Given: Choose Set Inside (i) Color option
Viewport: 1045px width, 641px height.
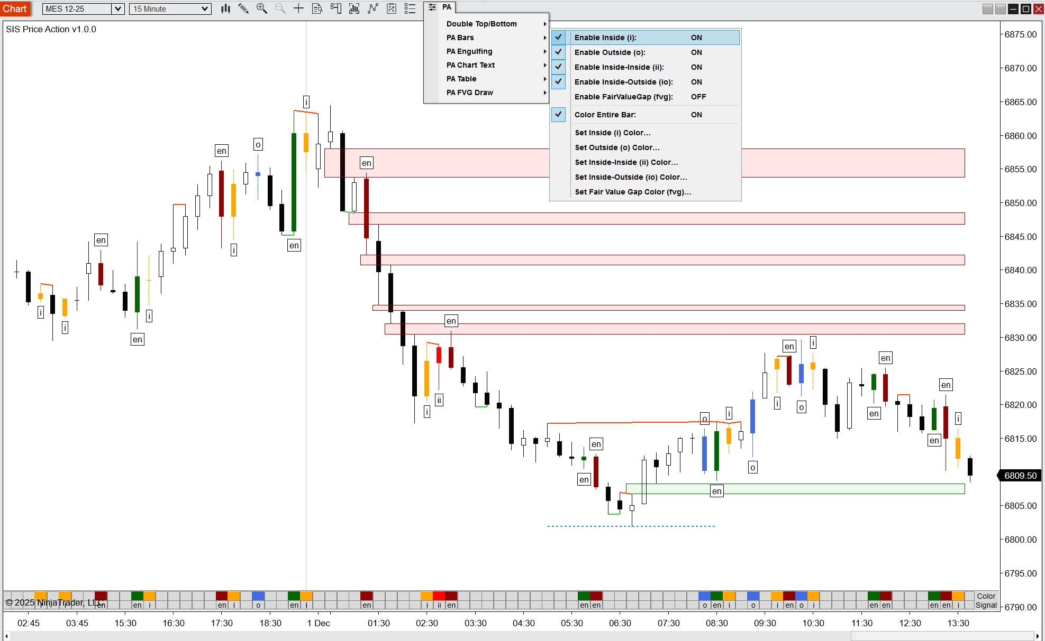Looking at the screenshot, I should pos(613,133).
